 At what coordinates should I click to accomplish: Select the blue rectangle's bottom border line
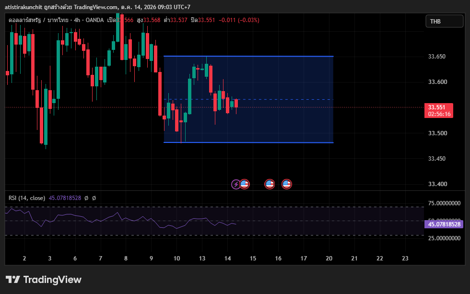(248, 142)
